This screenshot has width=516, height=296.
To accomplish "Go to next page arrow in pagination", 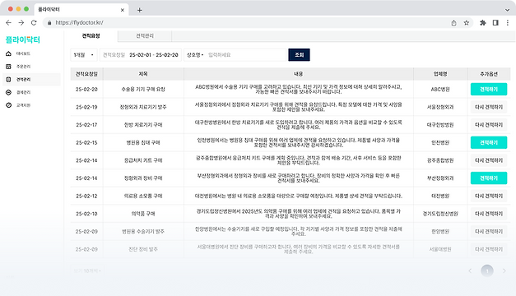I will [504, 271].
